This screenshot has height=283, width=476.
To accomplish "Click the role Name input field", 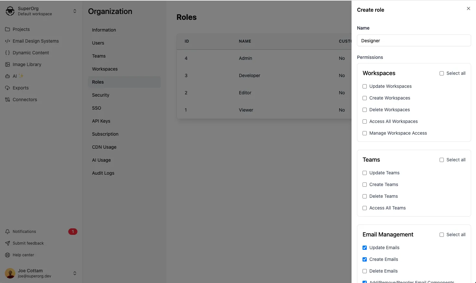I will pos(414,41).
